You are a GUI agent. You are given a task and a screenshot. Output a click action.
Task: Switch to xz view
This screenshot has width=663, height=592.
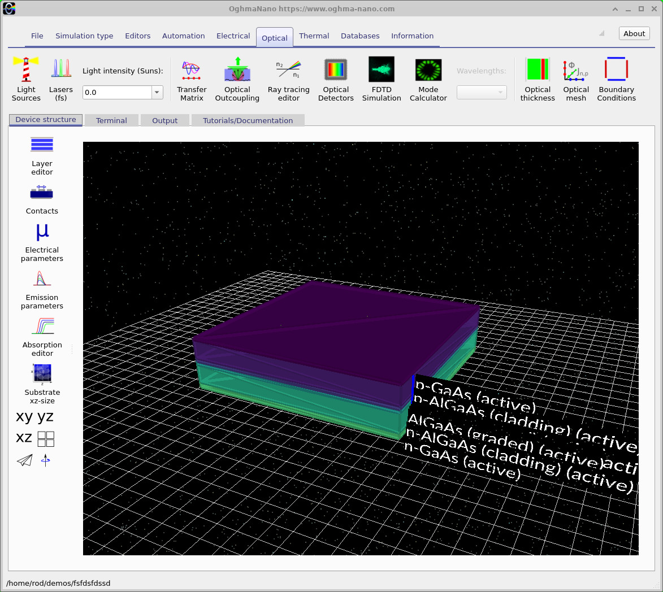(24, 438)
